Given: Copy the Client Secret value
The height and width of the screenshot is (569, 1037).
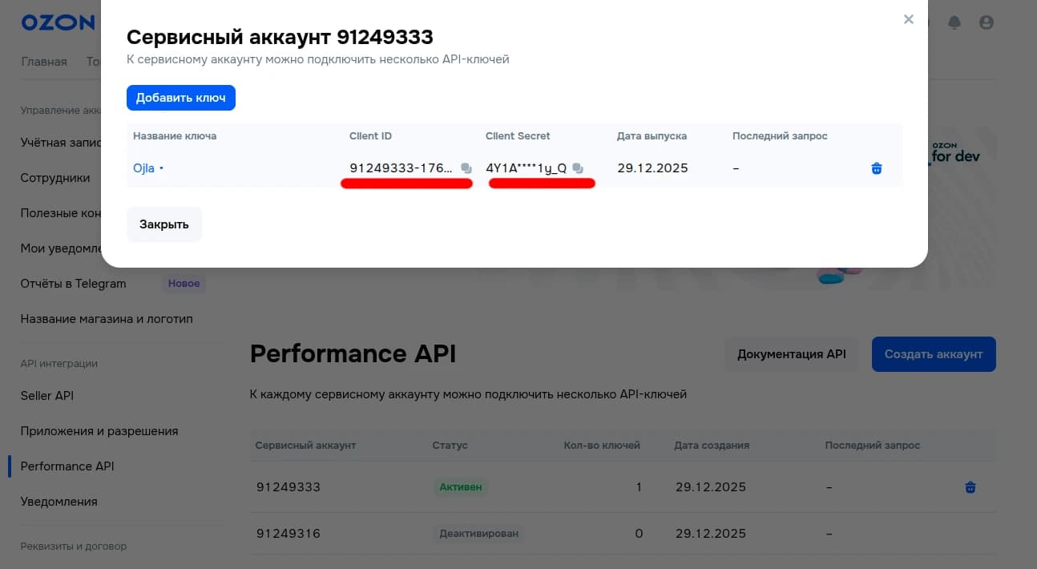Looking at the screenshot, I should coord(578,168).
